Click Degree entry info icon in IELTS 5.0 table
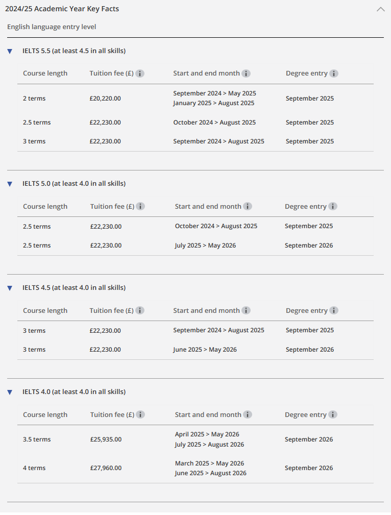This screenshot has height=515, width=391. point(333,206)
